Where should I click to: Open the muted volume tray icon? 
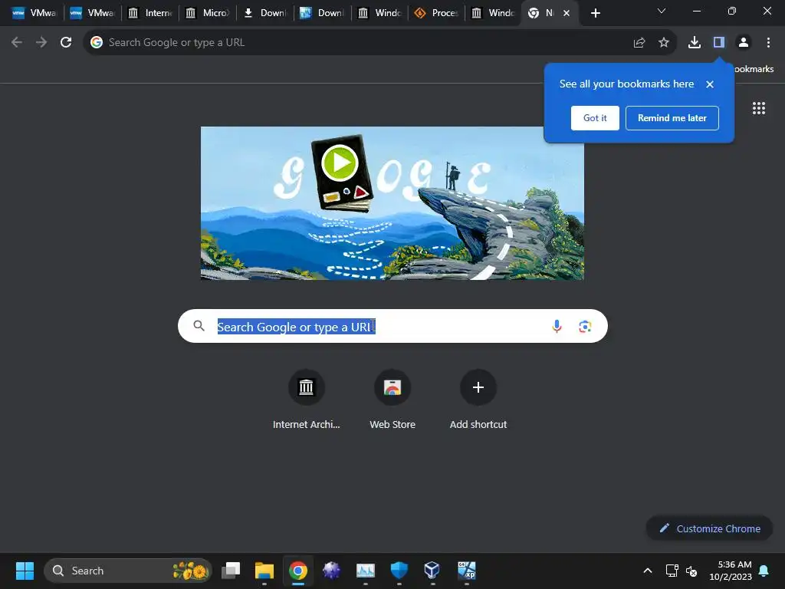tap(691, 571)
